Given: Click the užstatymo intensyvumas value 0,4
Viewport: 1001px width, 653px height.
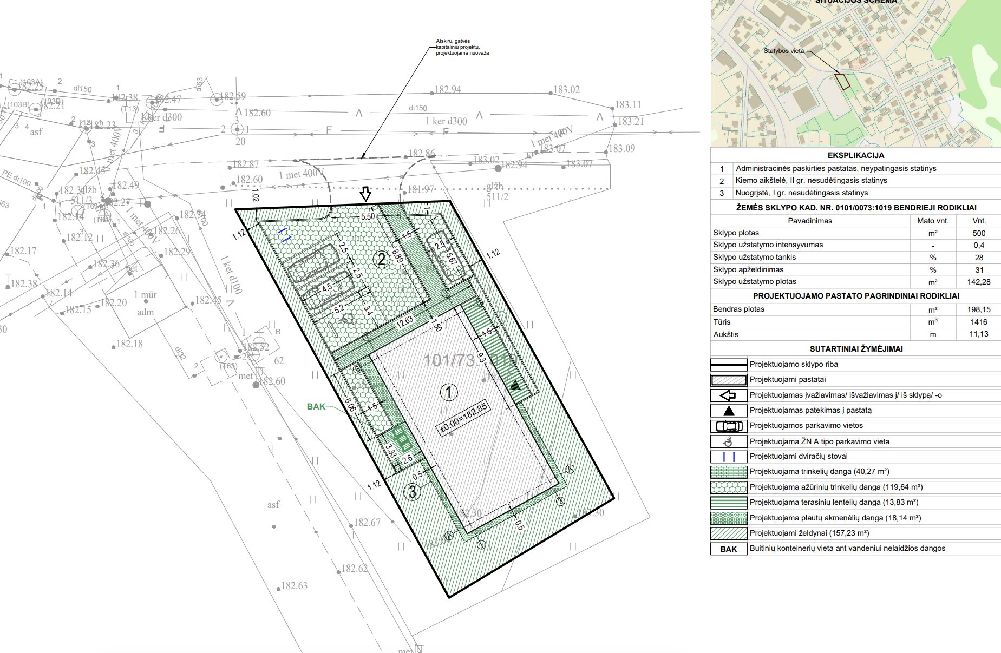Looking at the screenshot, I should [x=979, y=245].
